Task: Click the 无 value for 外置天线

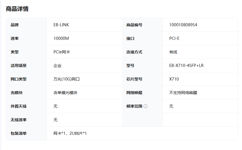Action: pos(56,106)
